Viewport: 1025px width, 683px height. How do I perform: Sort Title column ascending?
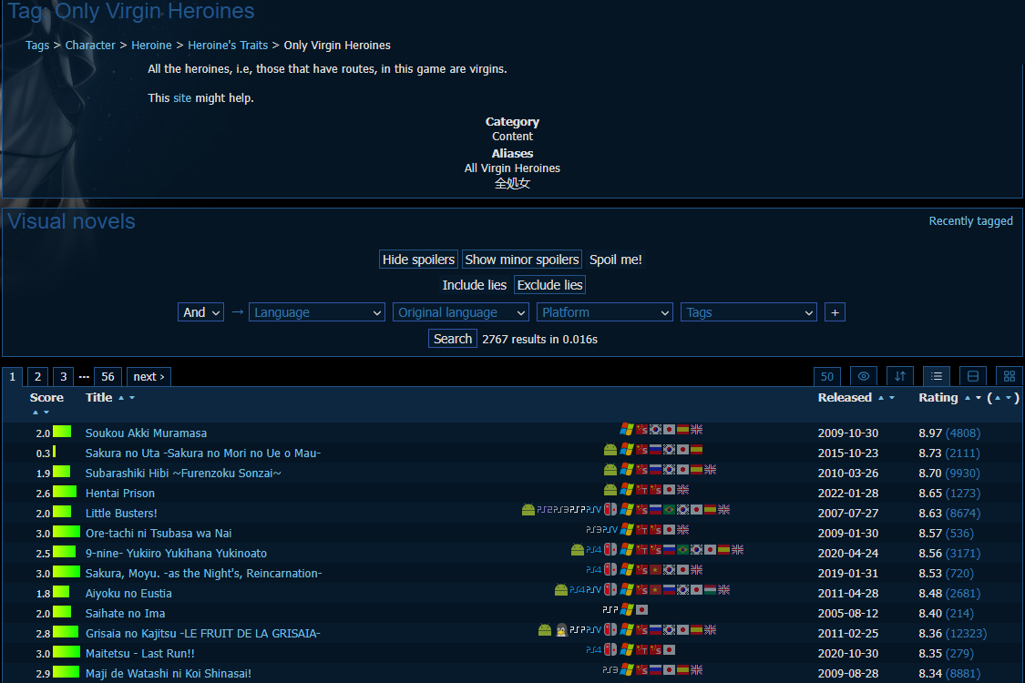click(121, 397)
